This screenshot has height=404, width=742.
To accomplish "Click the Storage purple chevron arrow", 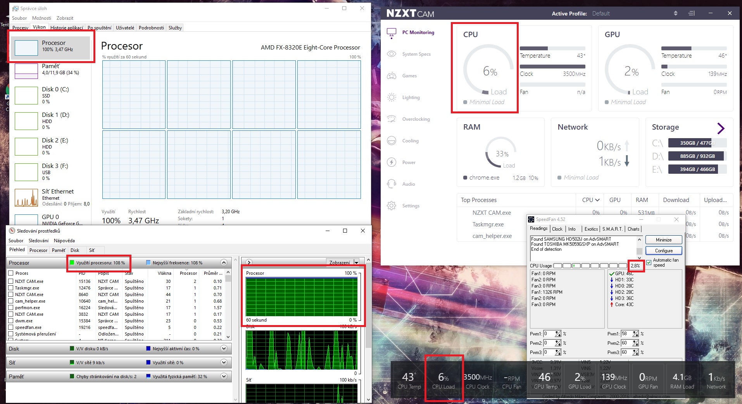I will 721,128.
